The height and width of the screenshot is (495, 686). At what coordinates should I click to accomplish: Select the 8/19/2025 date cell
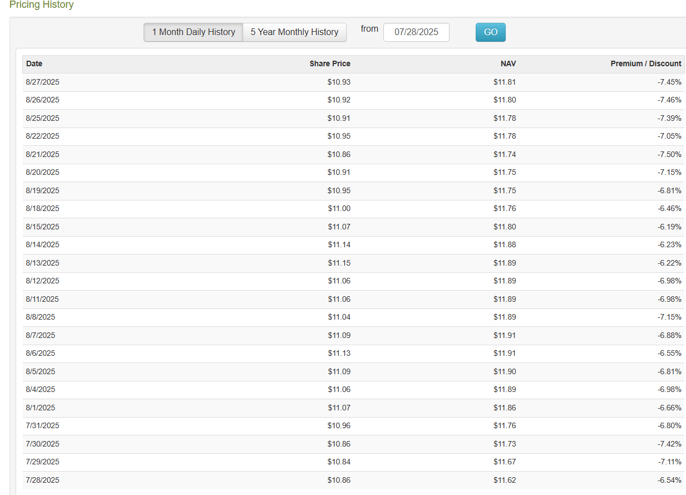click(x=42, y=190)
